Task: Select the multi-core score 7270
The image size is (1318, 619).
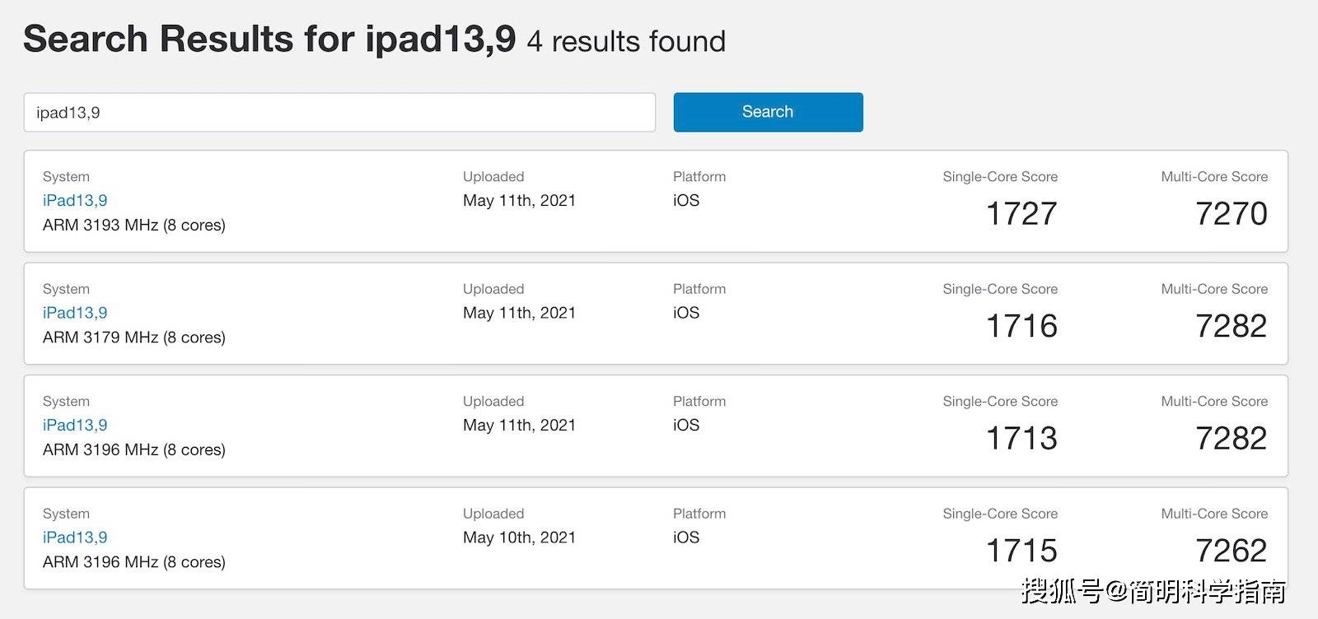Action: [x=1232, y=214]
